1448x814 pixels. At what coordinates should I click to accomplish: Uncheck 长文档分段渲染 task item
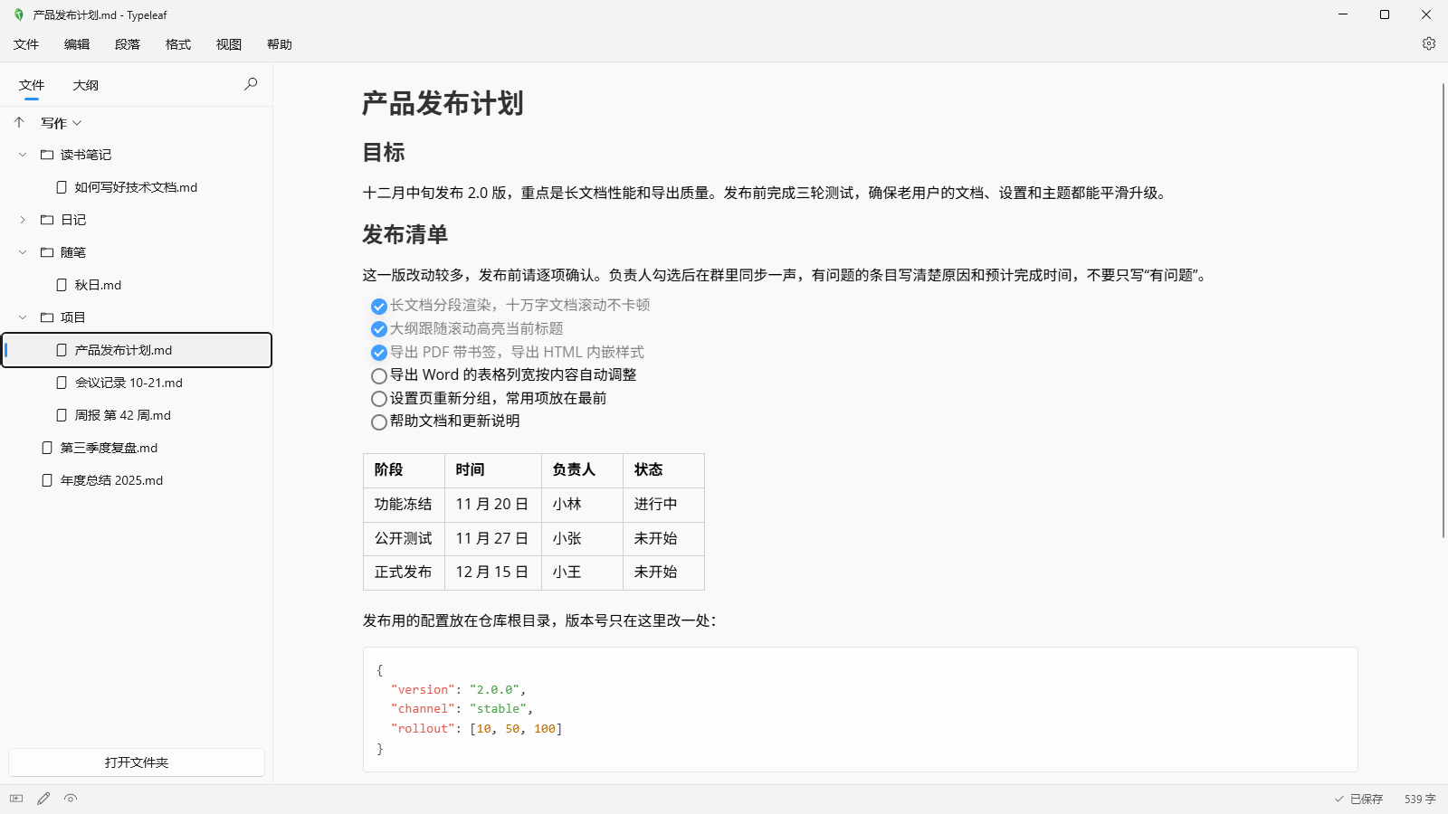[x=379, y=307]
